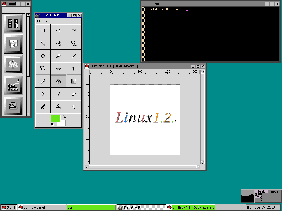282x211 pixels.
Task: Click the Start button
Action: click(x=9, y=207)
